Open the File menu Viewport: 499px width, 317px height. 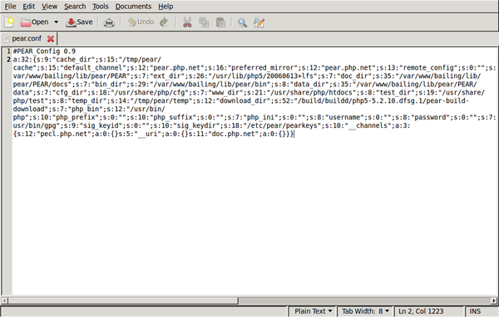pyautogui.click(x=10, y=7)
